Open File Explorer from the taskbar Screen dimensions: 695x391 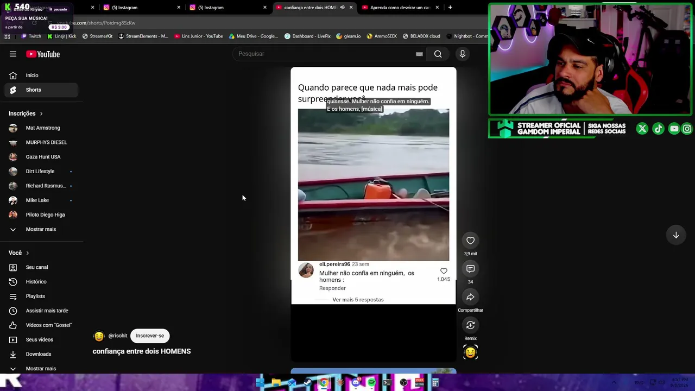[276, 383]
